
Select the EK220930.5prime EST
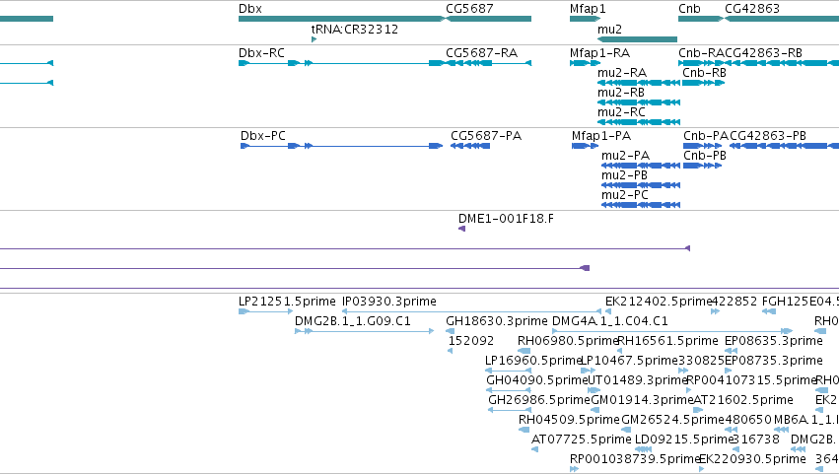click(702, 470)
